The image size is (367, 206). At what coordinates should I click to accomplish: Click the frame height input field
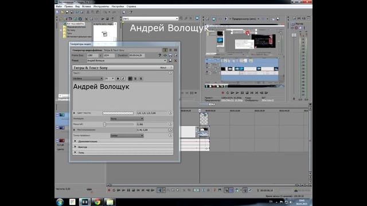(109, 56)
